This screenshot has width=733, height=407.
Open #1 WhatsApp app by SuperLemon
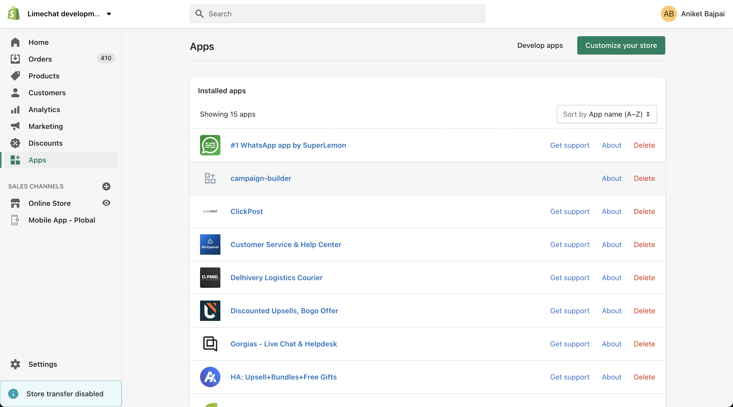click(288, 145)
